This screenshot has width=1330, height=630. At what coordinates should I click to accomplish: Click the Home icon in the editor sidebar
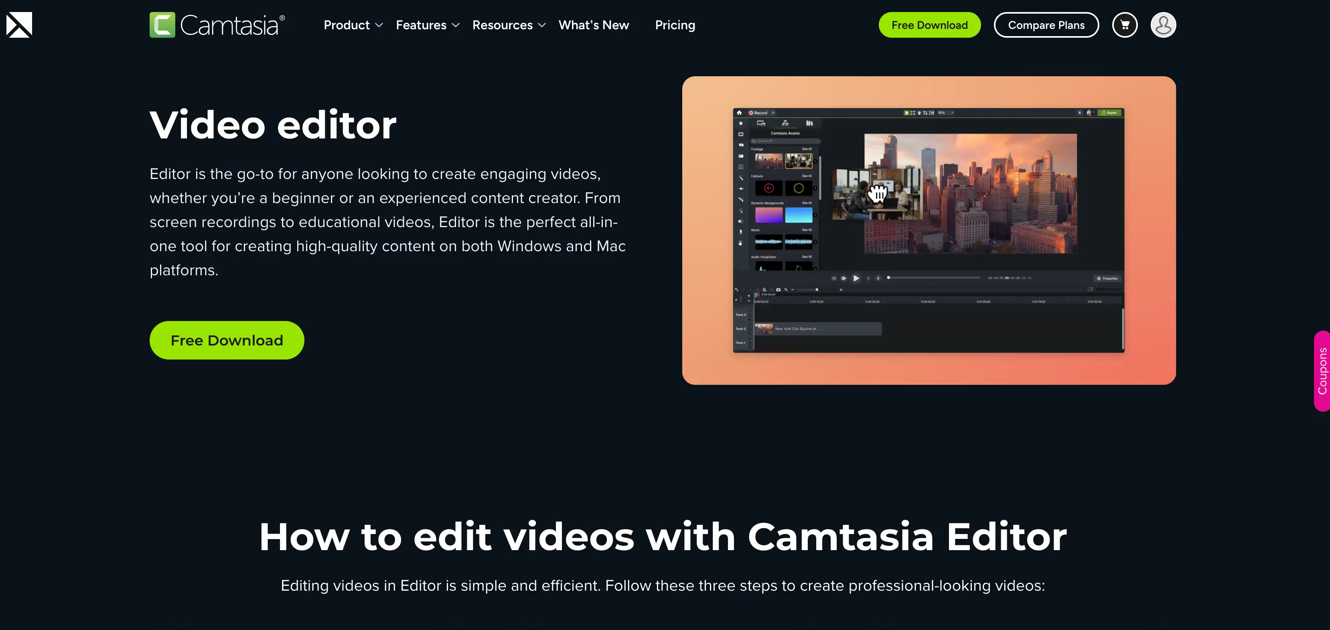(x=740, y=113)
